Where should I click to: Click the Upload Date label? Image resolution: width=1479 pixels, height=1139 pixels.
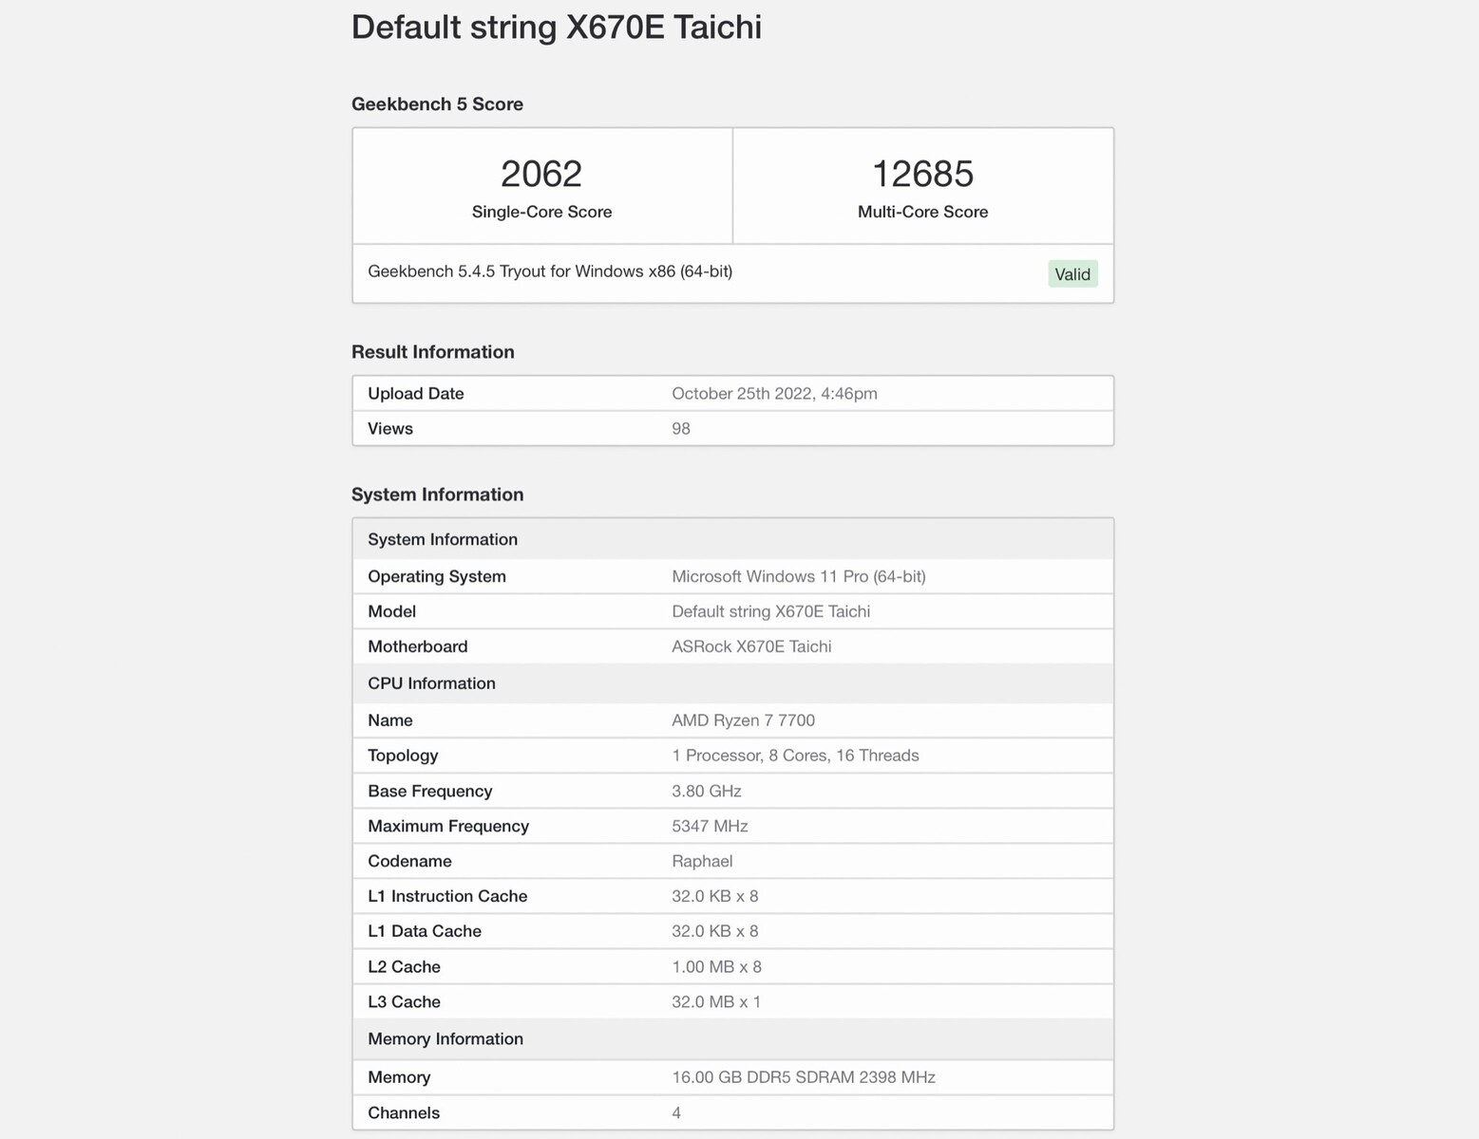416,394
